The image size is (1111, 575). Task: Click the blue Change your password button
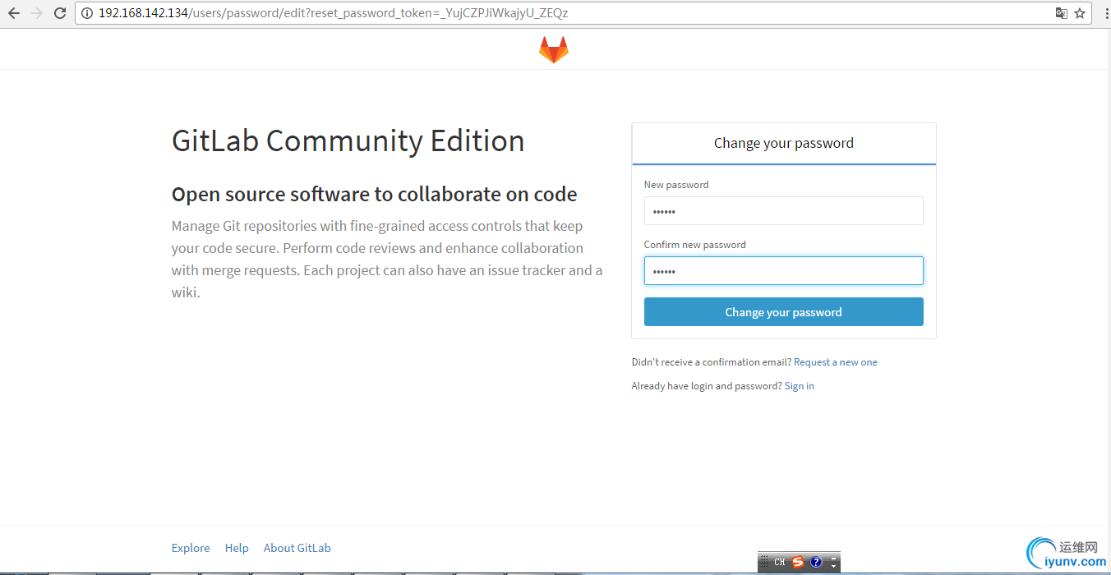tap(783, 312)
